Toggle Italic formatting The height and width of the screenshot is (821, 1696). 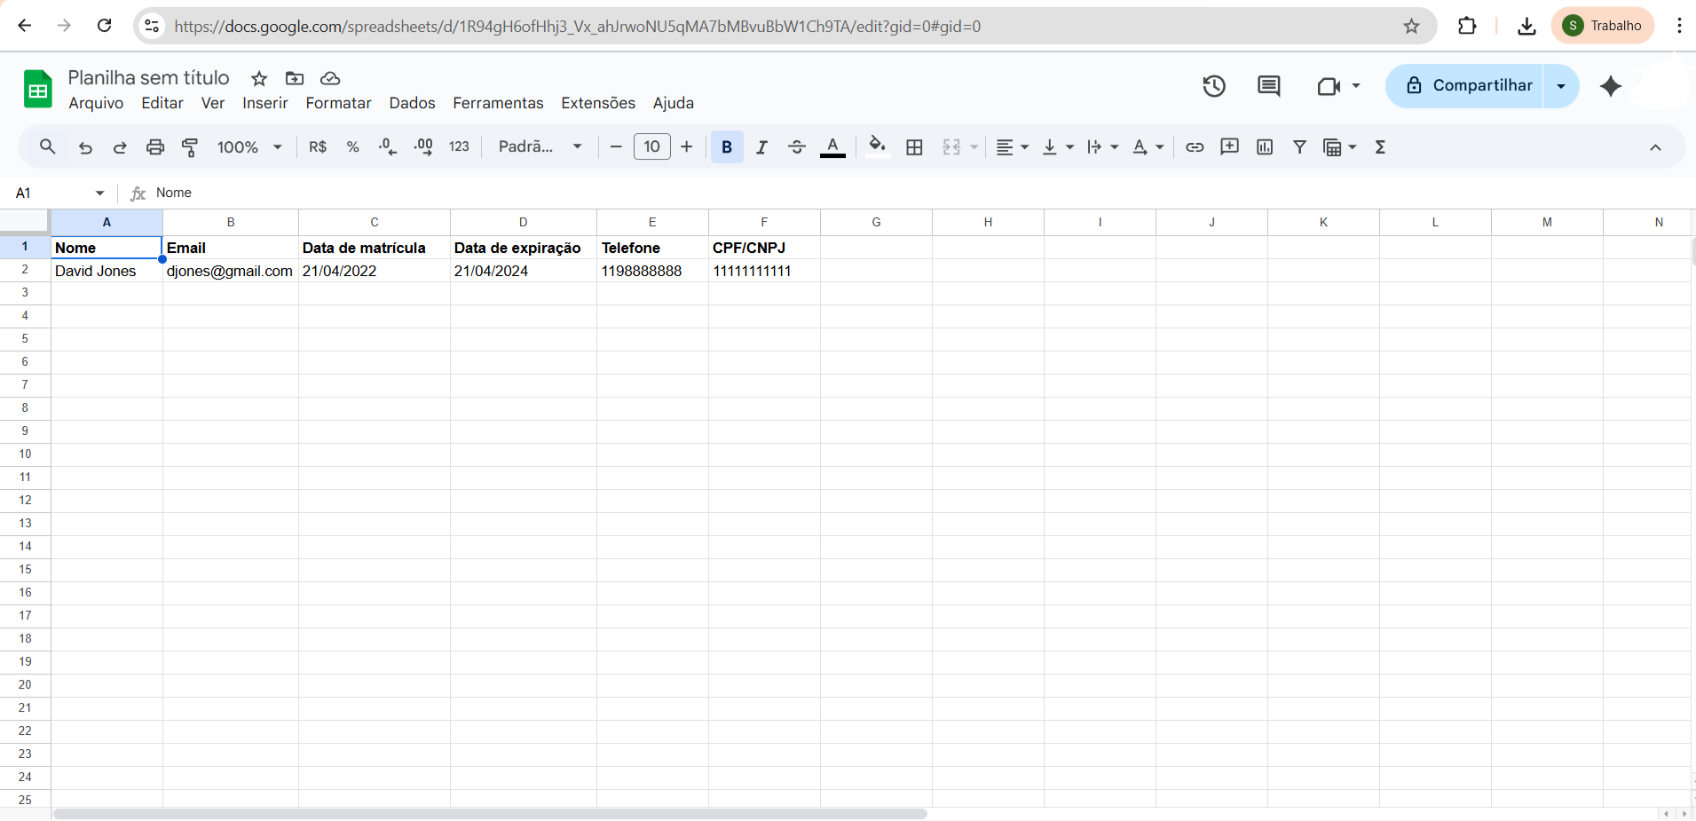coord(761,147)
